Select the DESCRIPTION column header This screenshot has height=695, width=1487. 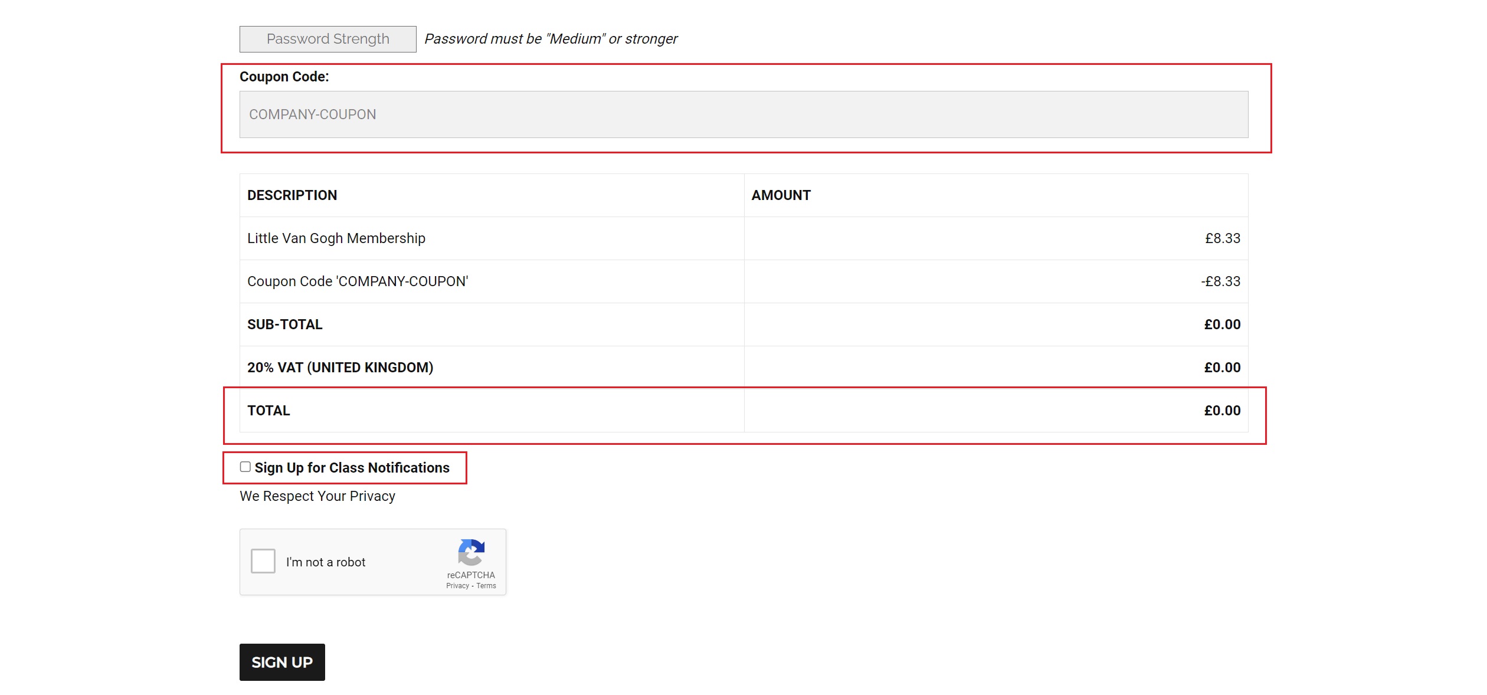[292, 195]
